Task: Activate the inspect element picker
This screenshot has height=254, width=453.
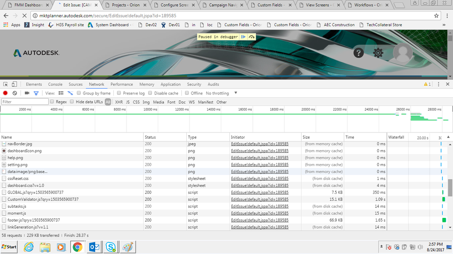Action: 5,85
